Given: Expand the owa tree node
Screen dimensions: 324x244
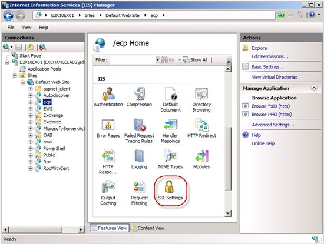Looking at the screenshot, I should point(31,142).
